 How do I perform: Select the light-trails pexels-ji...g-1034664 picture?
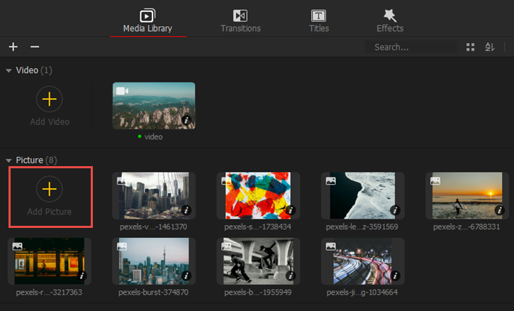[362, 261]
